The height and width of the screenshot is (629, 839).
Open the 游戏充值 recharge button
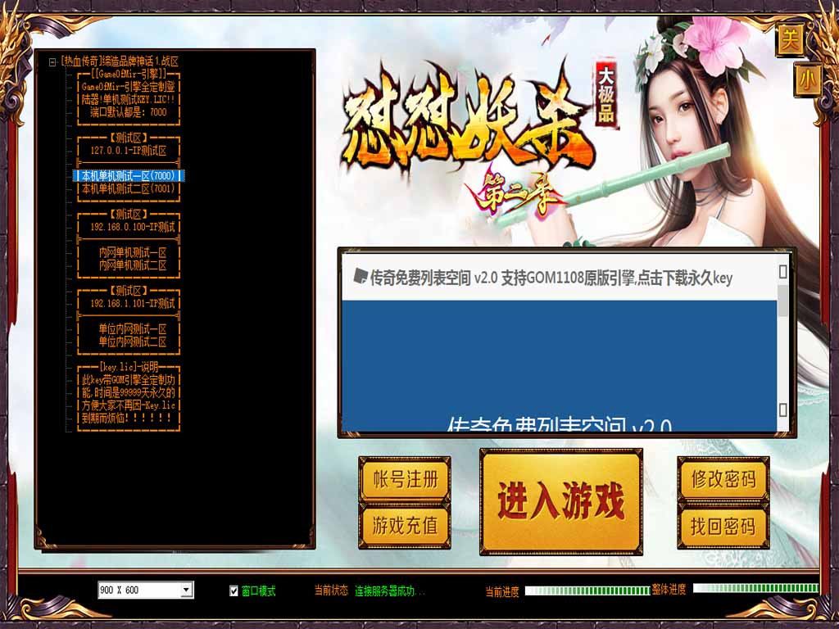coord(405,526)
